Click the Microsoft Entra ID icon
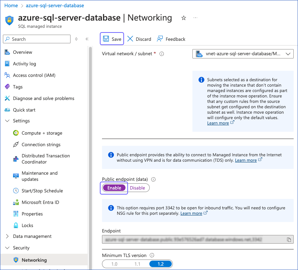The width and height of the screenshot is (298, 270). pos(16,202)
